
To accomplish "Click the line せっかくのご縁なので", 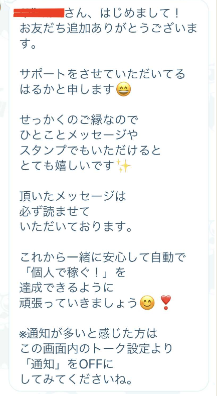I will click(79, 120).
